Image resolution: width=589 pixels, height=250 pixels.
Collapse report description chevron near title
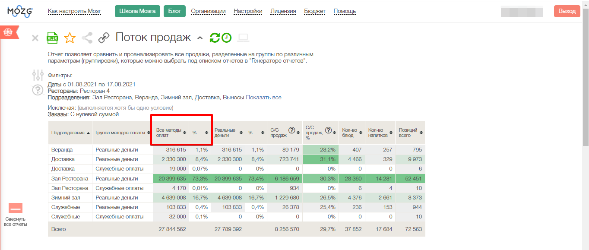[199, 38]
